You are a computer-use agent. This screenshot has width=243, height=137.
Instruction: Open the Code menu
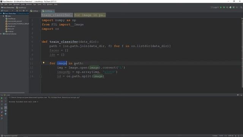(23, 4)
